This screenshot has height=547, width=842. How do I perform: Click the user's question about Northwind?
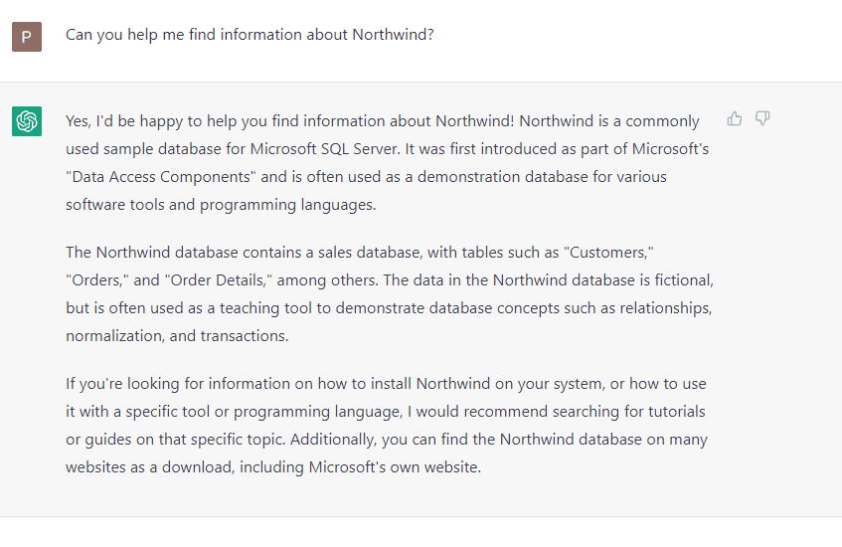click(250, 35)
